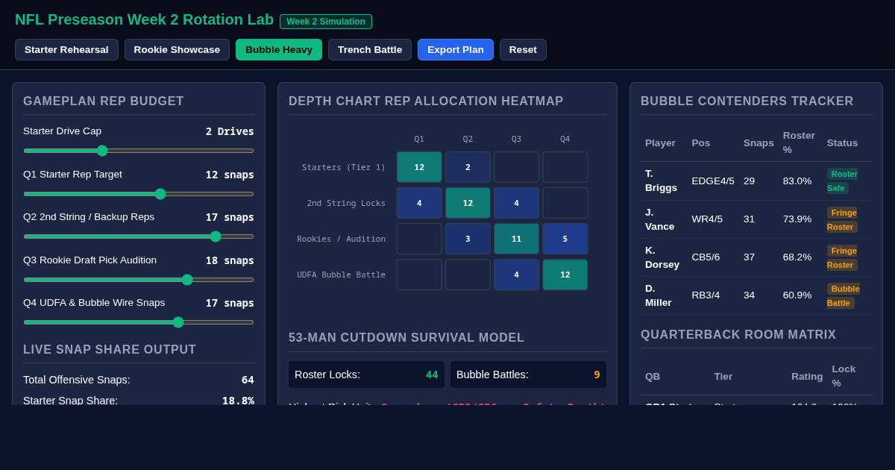Click player name K. Dorsey
The image size is (895, 470).
(x=662, y=257)
